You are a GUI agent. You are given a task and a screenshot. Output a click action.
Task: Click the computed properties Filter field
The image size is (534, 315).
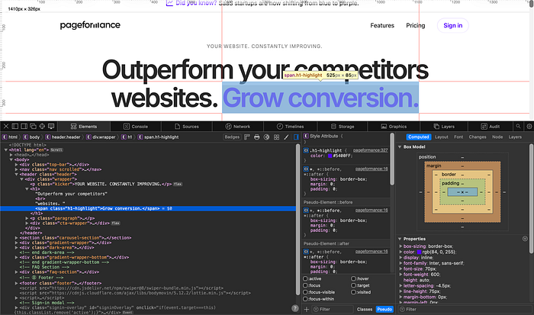463,309
